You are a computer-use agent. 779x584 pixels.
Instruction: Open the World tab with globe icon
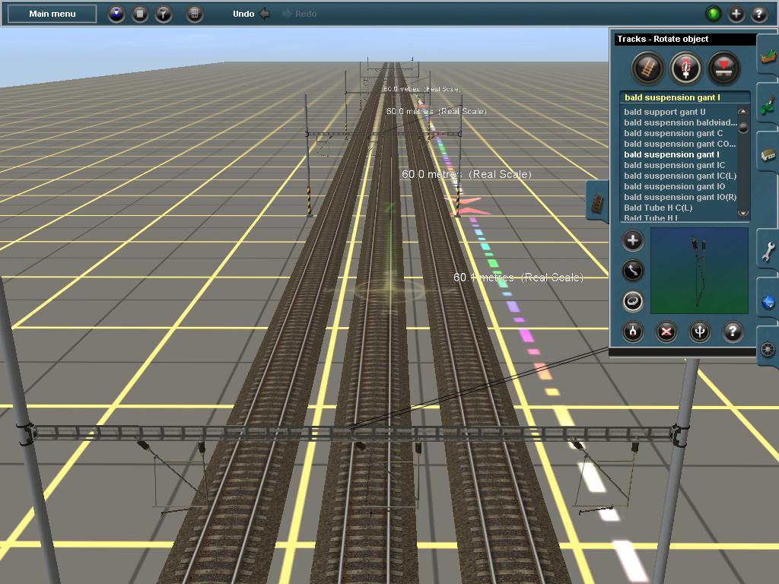(768, 300)
